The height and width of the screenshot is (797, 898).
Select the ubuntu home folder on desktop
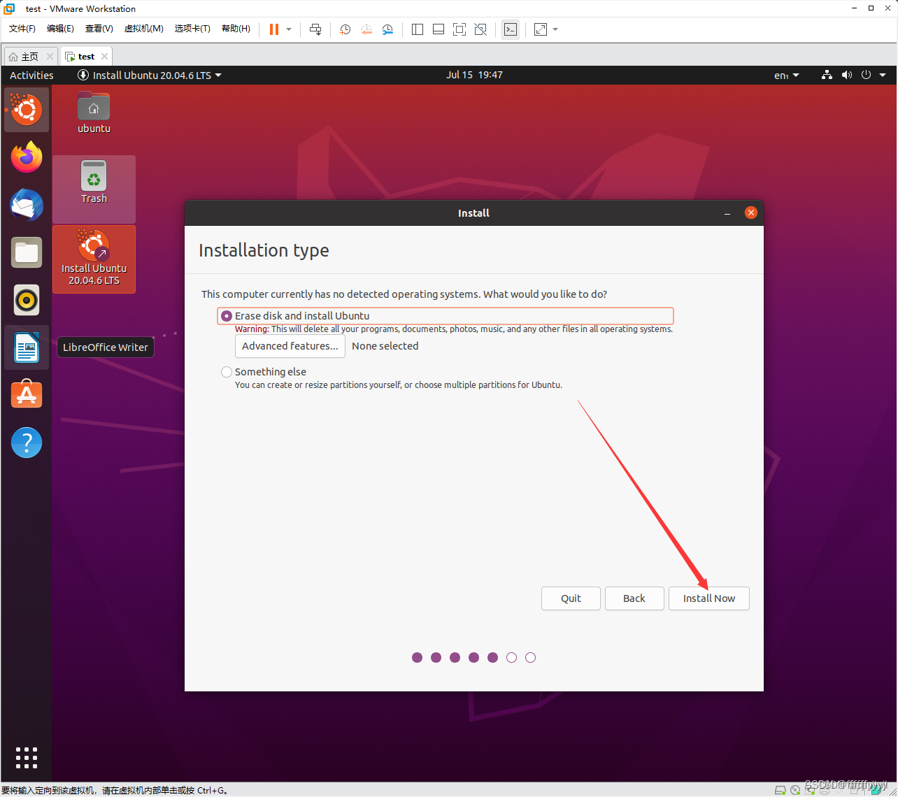(x=94, y=112)
